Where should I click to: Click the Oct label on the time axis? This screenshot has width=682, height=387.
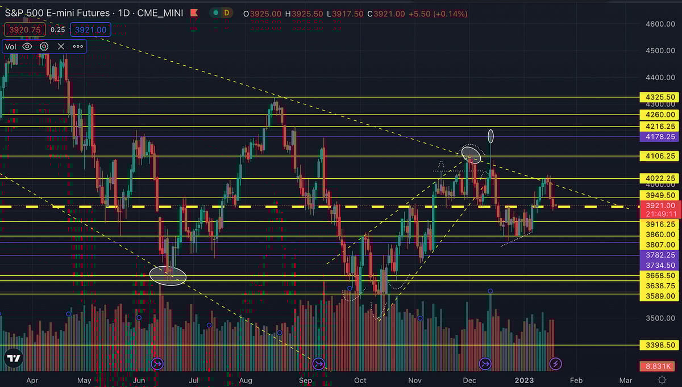(360, 380)
